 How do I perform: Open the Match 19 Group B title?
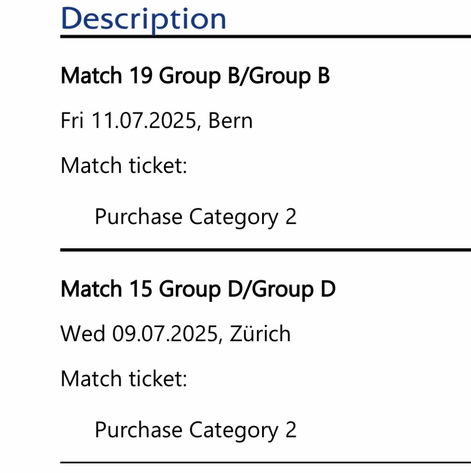click(x=195, y=75)
